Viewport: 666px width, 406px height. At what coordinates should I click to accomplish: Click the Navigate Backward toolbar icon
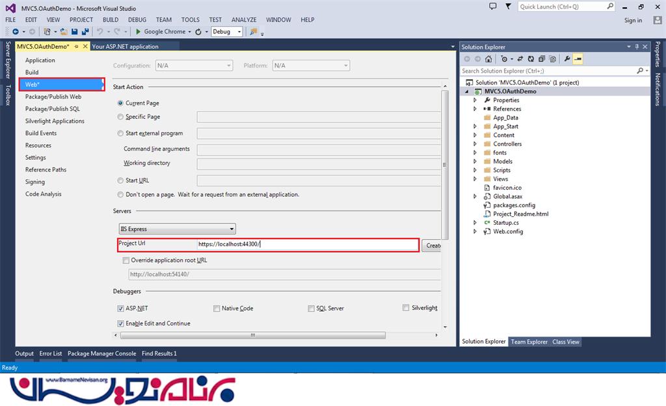click(14, 31)
